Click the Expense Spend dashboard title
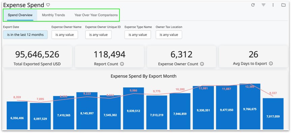Viewport: 291px width, 133px height. [24, 5]
